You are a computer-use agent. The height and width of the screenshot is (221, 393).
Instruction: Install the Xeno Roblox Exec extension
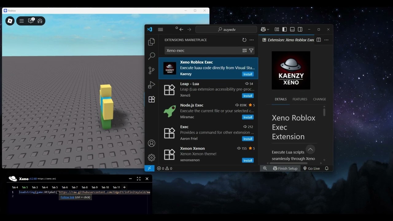pos(248,74)
